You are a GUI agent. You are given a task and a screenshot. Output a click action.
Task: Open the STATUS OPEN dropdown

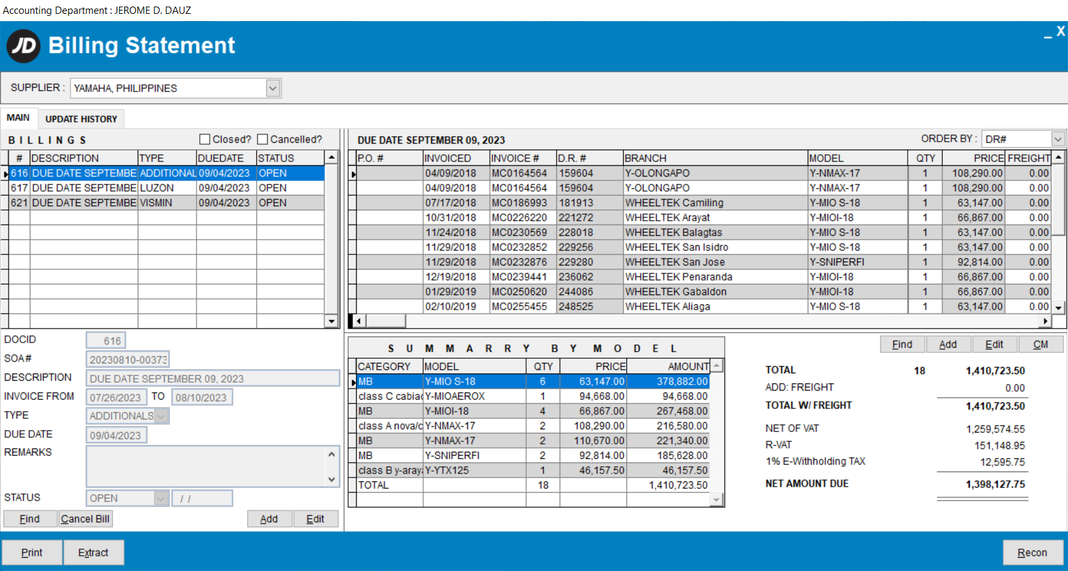coord(161,499)
